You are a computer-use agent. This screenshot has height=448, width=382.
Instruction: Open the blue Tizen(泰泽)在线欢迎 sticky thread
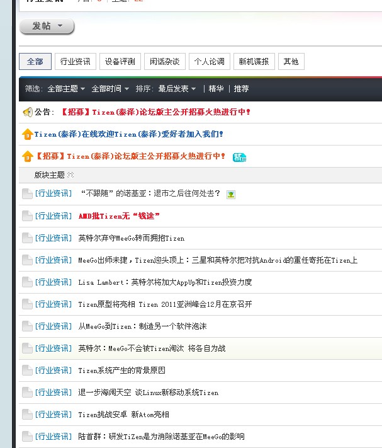[x=128, y=134]
